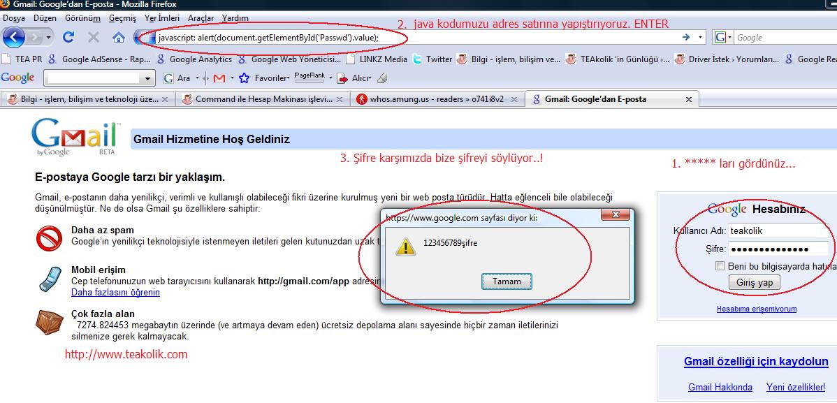The width and height of the screenshot is (837, 403).
Task: Open the TEAkolik 'in Günlüğü bookmark
Action: [x=618, y=59]
